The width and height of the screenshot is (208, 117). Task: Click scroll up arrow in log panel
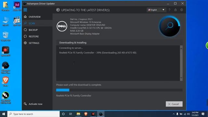point(181,49)
